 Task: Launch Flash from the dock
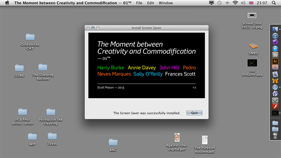click(275, 106)
